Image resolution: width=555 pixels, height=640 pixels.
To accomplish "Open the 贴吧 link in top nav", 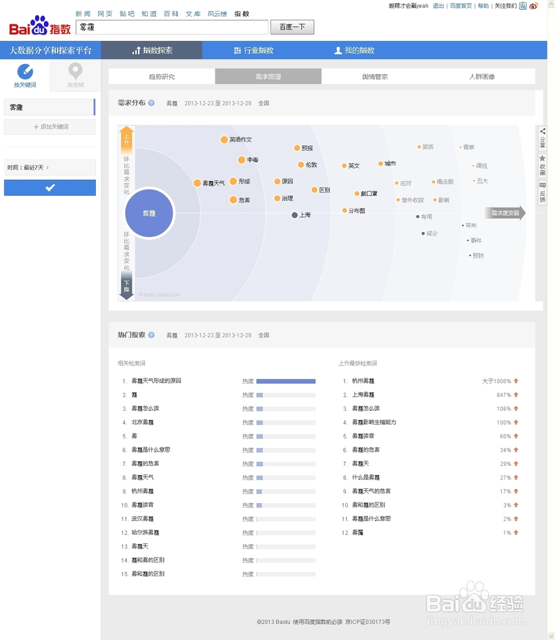I will click(x=127, y=14).
